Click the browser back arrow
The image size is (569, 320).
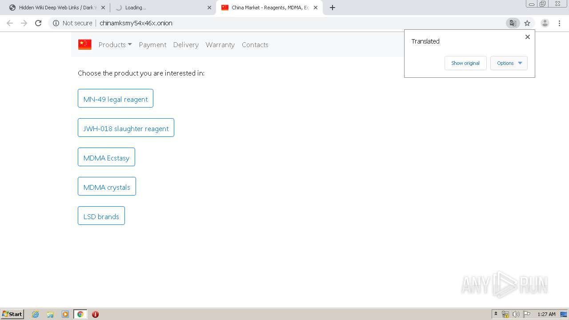pos(10,23)
